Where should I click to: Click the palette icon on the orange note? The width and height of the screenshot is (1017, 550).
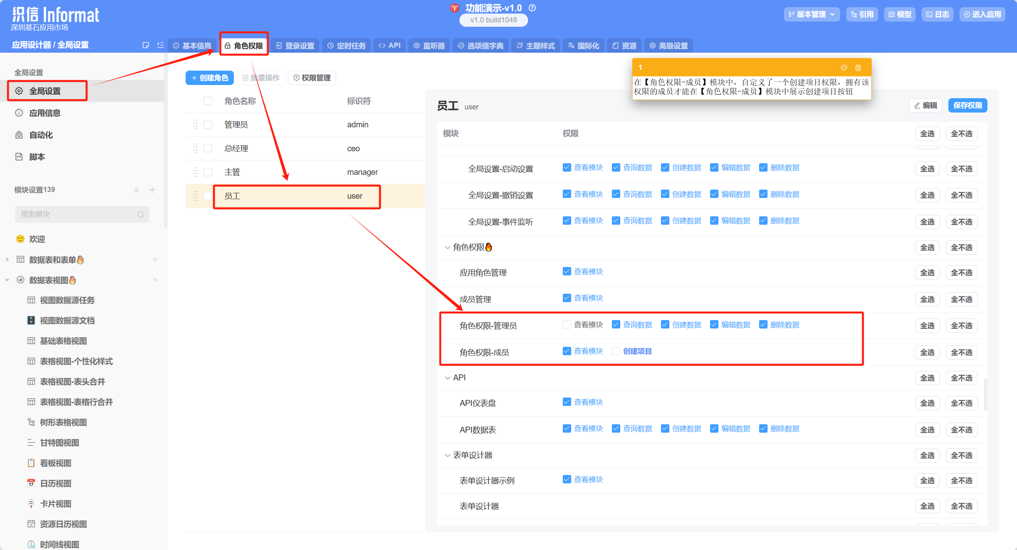click(x=844, y=68)
